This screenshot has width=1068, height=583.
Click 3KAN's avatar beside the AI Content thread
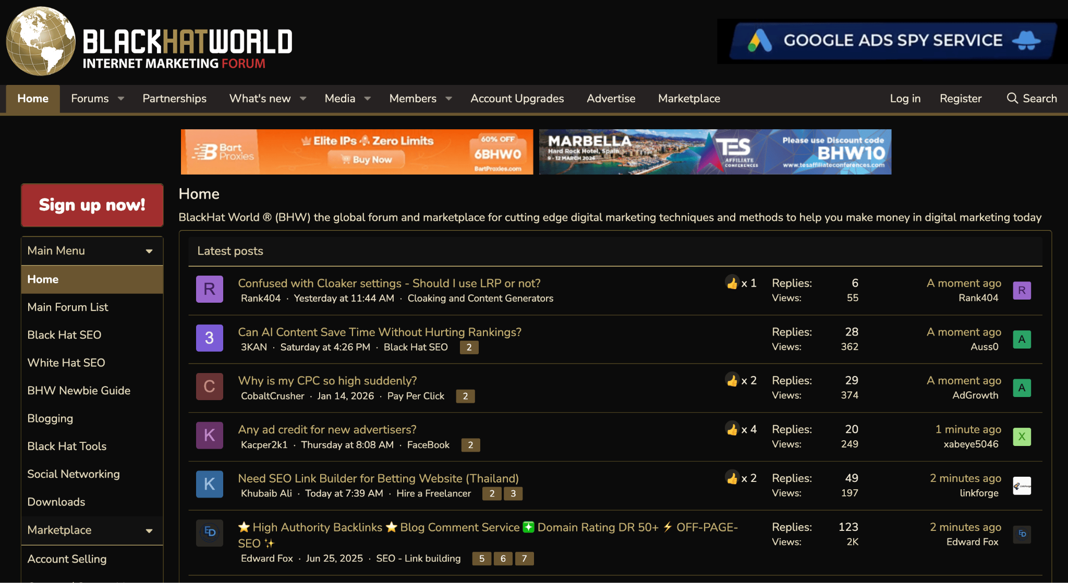click(x=209, y=338)
